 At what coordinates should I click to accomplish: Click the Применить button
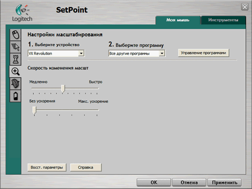[225, 182]
